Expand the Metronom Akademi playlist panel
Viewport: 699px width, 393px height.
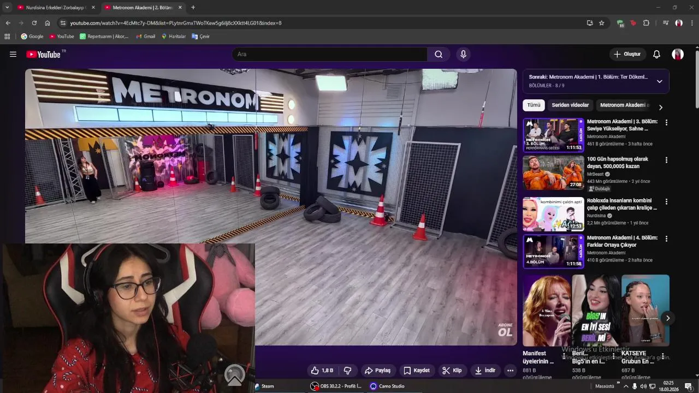[x=659, y=81]
